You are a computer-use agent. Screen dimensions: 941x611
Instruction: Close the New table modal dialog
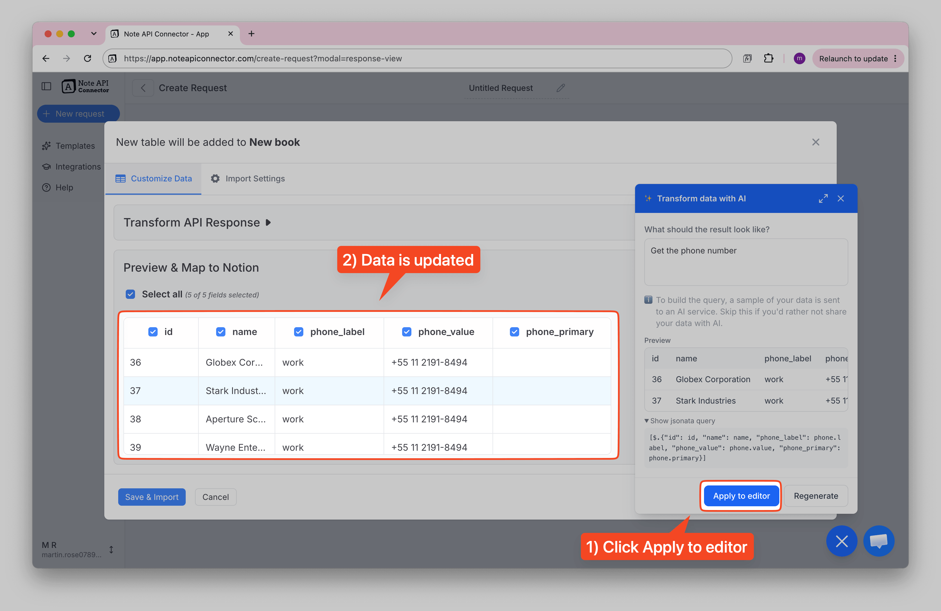point(816,142)
